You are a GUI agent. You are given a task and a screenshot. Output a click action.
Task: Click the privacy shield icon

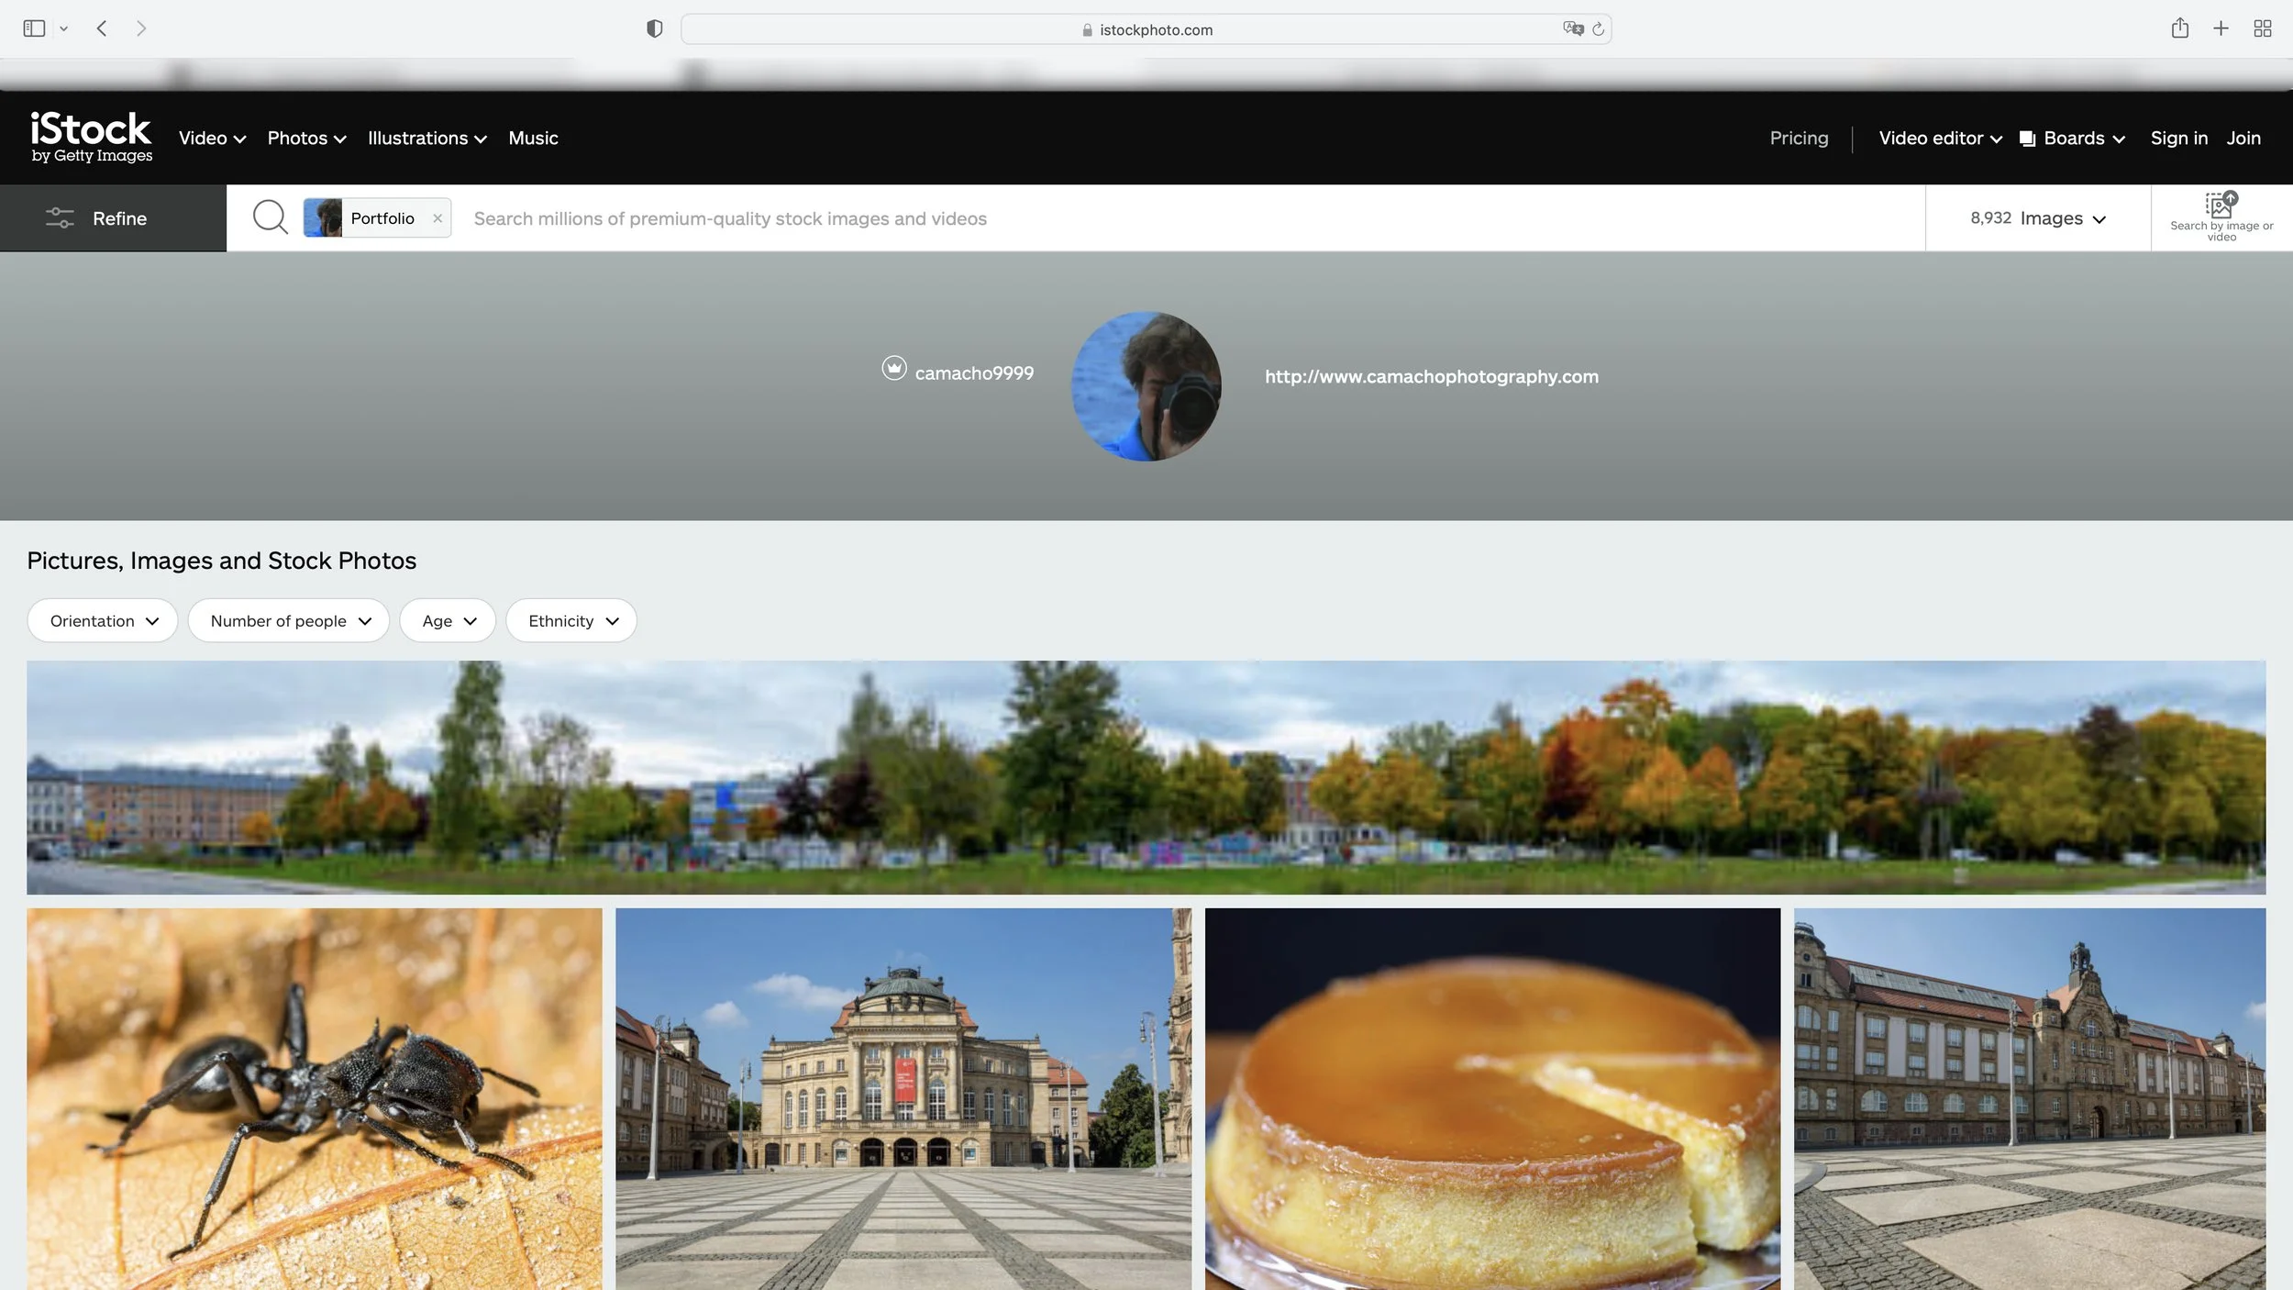pos(654,28)
